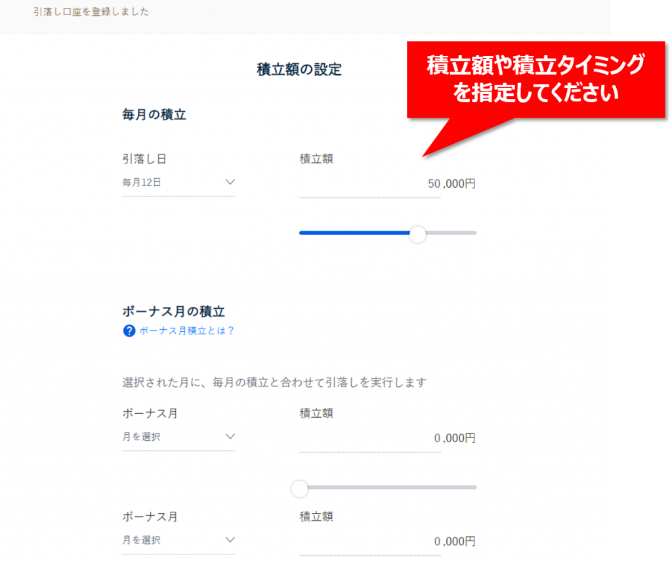Focus the second bonus 積立額 amount field

(387, 541)
